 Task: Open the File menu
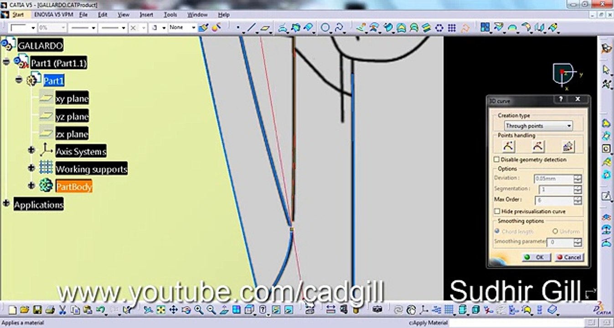[83, 15]
